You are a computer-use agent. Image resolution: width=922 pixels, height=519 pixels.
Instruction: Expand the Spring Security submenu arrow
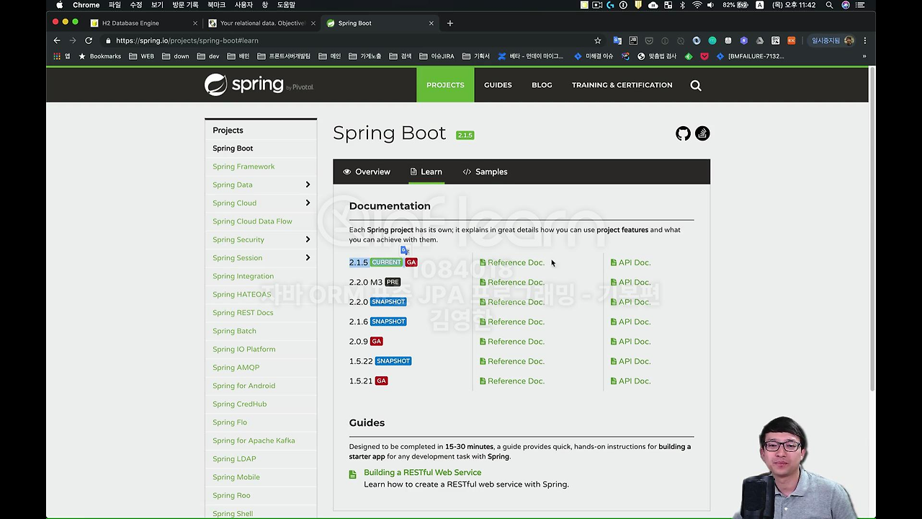(x=308, y=239)
